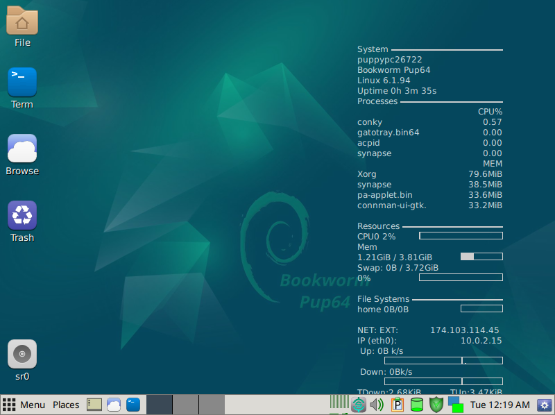Click the clock showing Tue 12:19 AM
This screenshot has height=415, width=555.
[x=499, y=405]
